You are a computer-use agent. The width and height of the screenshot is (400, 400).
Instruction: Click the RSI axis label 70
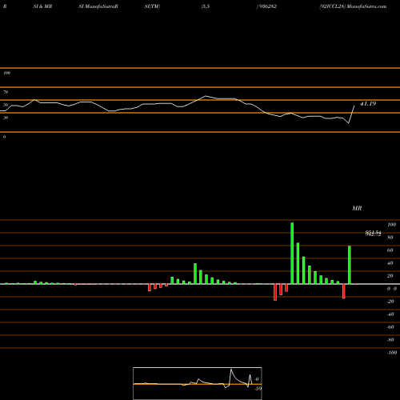[6, 92]
